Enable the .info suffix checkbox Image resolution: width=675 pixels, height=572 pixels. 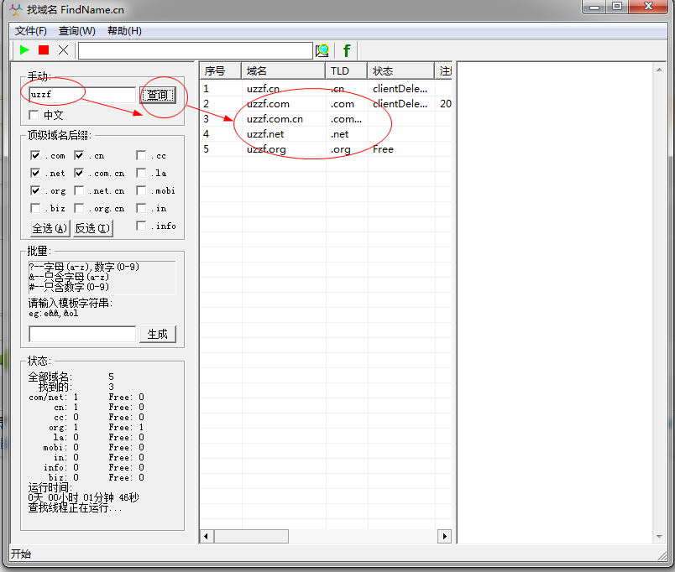coord(141,226)
